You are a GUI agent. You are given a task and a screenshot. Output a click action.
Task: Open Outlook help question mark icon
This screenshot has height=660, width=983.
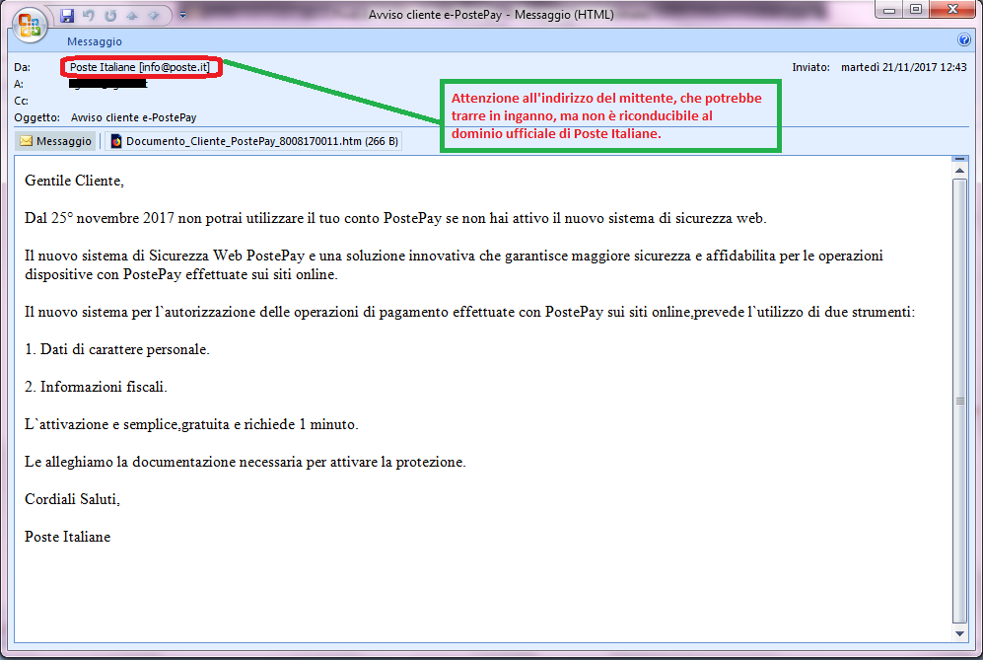tap(964, 40)
